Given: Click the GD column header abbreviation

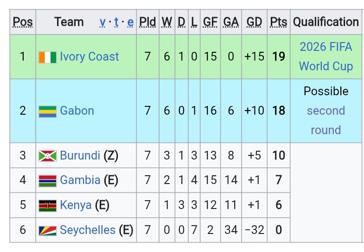Looking at the screenshot, I should 254,22.
